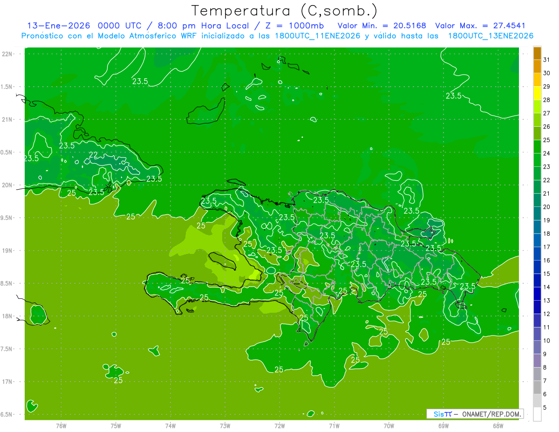Click the "Z = 1000mb" level label
Viewport: 559px width, 432px height.
pos(294,26)
